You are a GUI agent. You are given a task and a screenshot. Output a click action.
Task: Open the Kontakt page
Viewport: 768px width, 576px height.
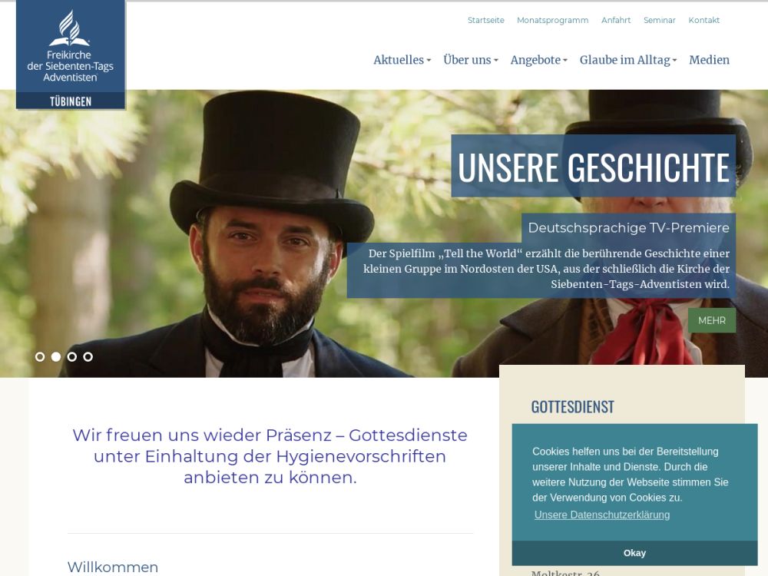pyautogui.click(x=703, y=20)
